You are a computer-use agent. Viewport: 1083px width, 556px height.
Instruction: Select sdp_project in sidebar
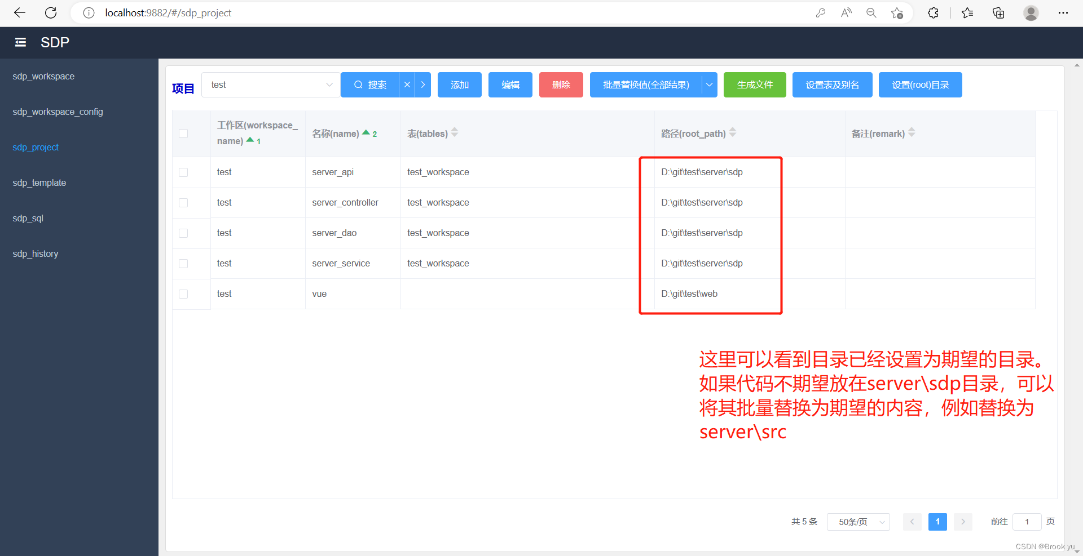click(36, 147)
